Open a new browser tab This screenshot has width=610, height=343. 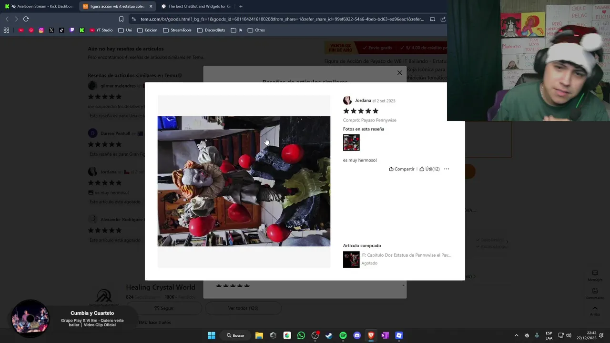241,6
